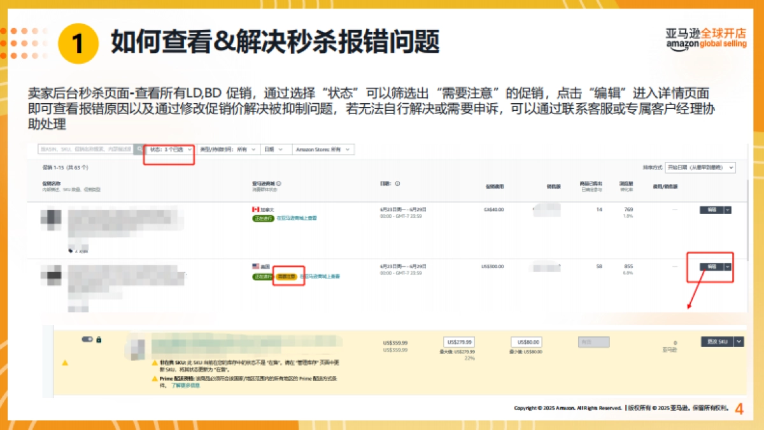The width and height of the screenshot is (764, 430).
Task: Click the 了解更多信息 link
Action: pos(185,387)
